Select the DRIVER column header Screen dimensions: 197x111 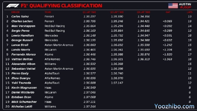[x=15, y=12]
